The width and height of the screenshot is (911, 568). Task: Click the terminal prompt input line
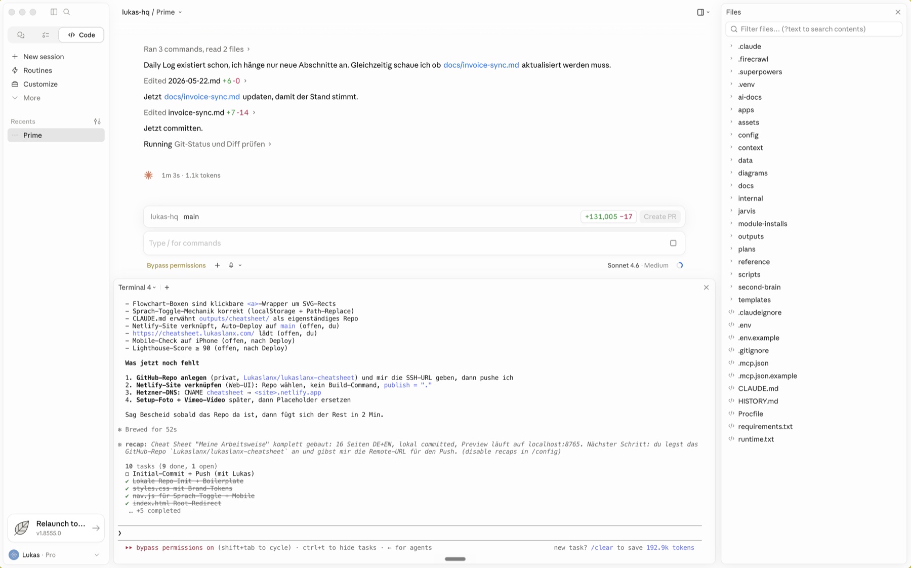410,533
